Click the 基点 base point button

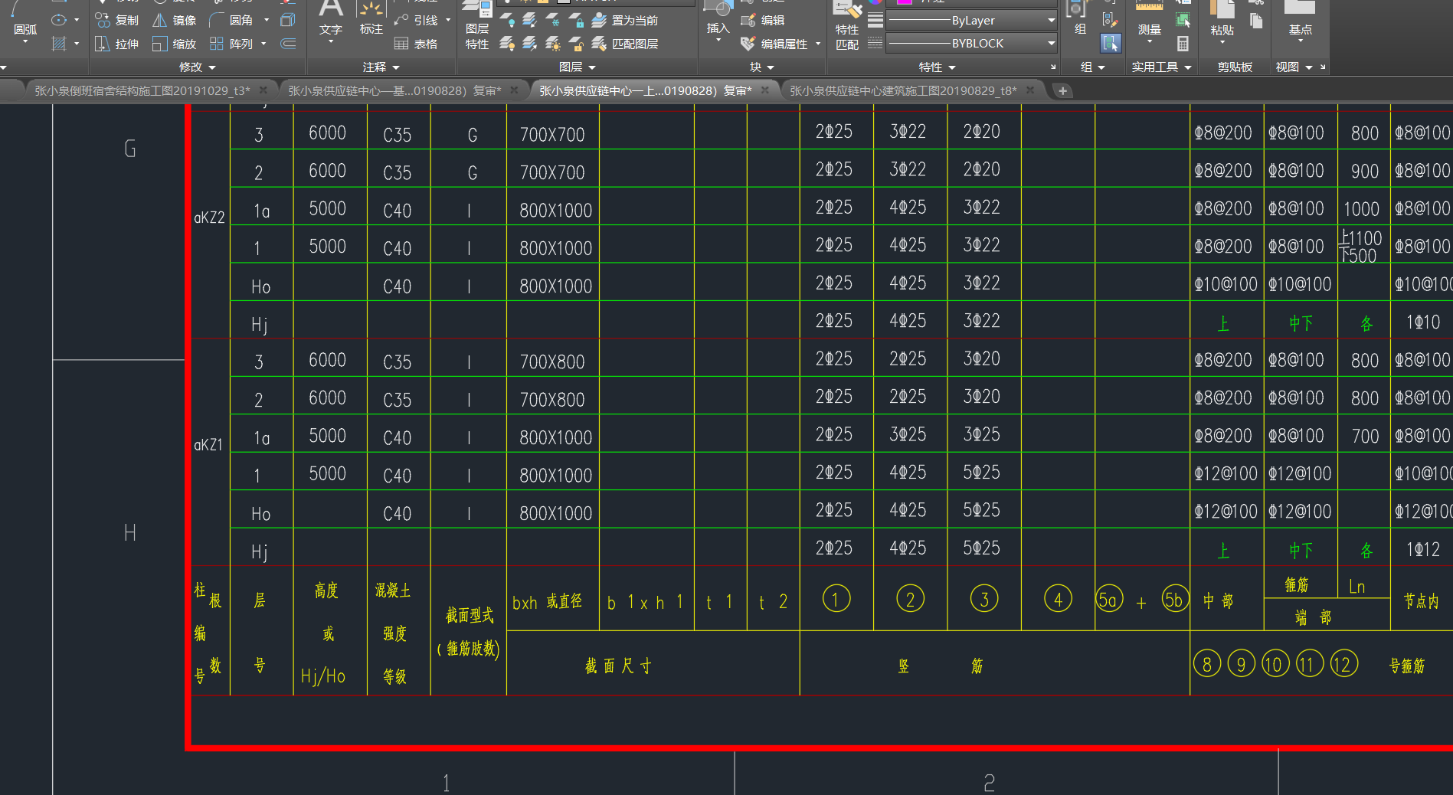1300,21
